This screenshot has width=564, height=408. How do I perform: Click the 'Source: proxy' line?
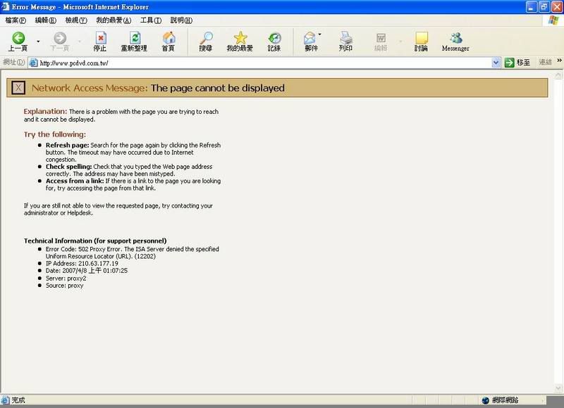[64, 286]
